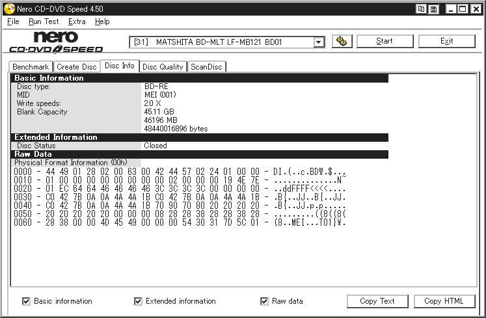
Task: Select the Disc Info tab
Action: coord(120,66)
